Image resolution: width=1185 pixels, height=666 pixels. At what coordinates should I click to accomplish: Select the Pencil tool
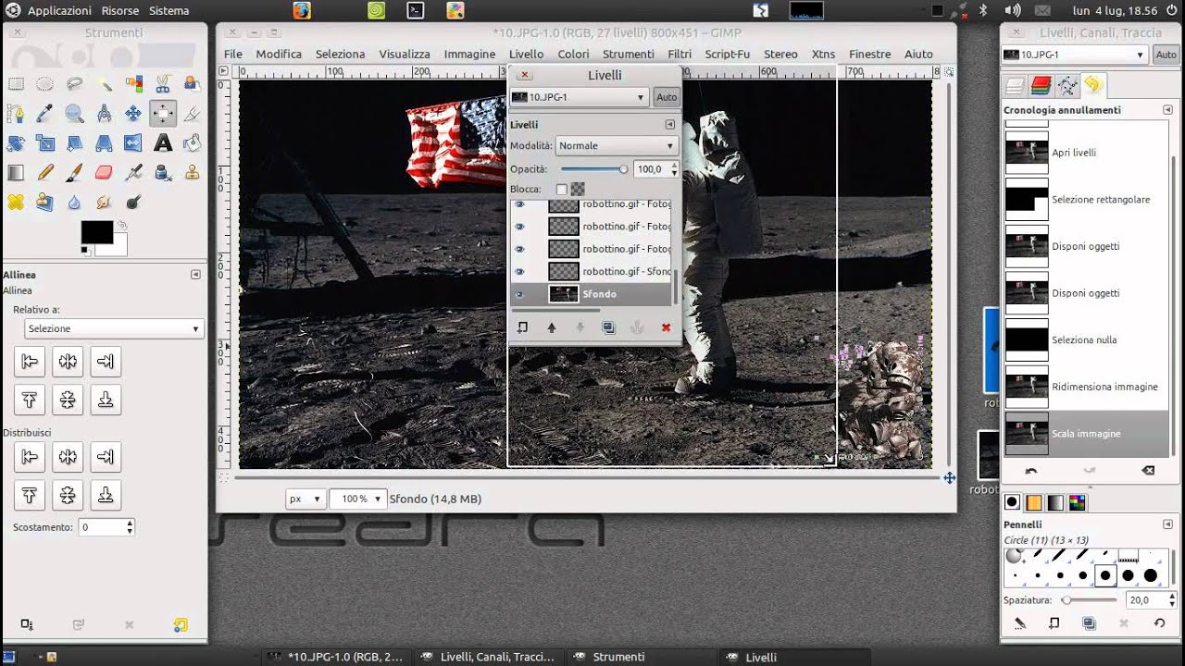[x=44, y=172]
